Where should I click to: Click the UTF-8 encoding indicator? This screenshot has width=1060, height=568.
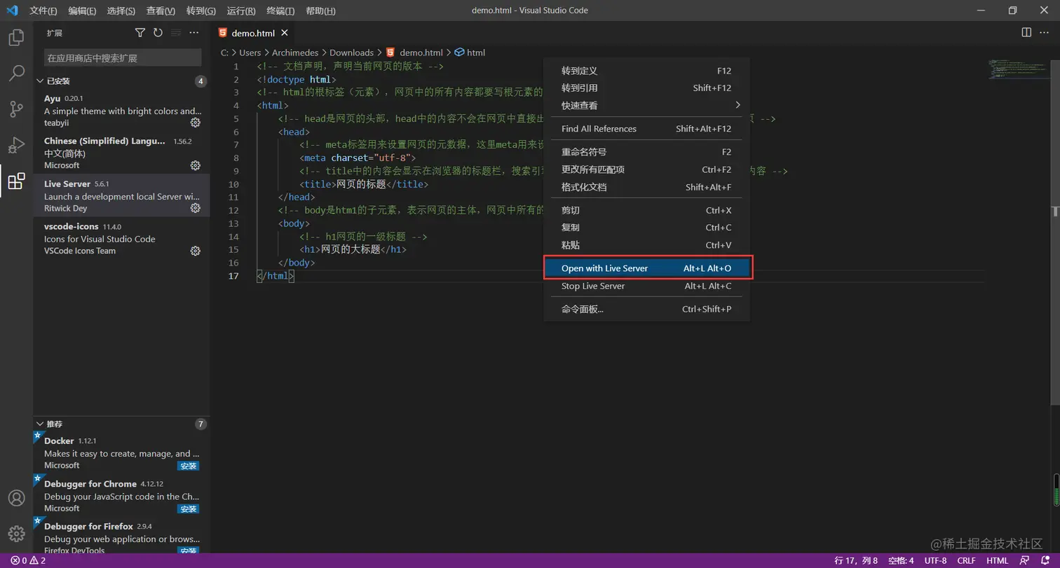pyautogui.click(x=935, y=560)
